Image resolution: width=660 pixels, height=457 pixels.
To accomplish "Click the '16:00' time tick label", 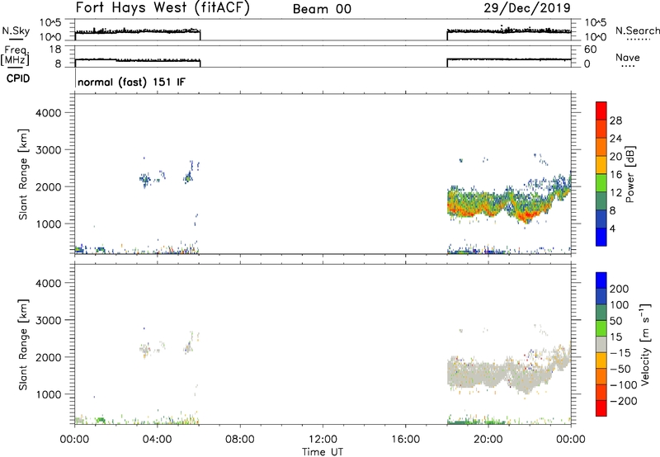I will click(405, 440).
